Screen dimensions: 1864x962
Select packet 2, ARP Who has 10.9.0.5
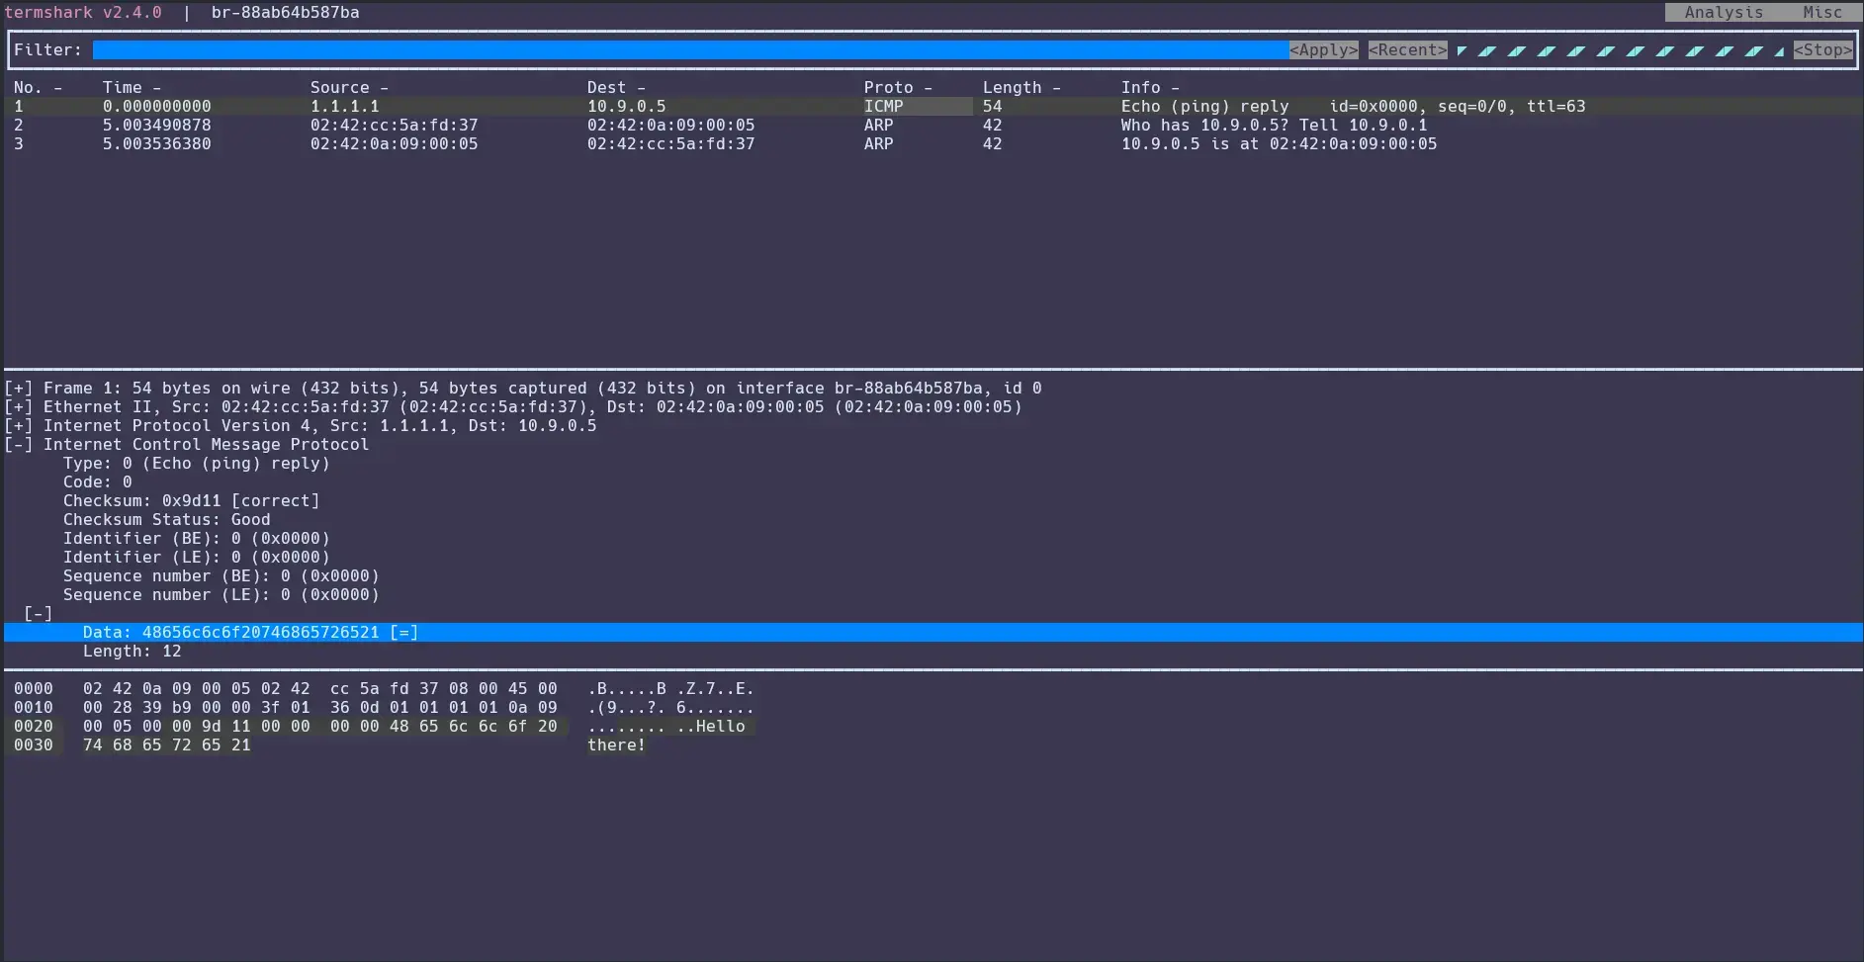pos(932,125)
